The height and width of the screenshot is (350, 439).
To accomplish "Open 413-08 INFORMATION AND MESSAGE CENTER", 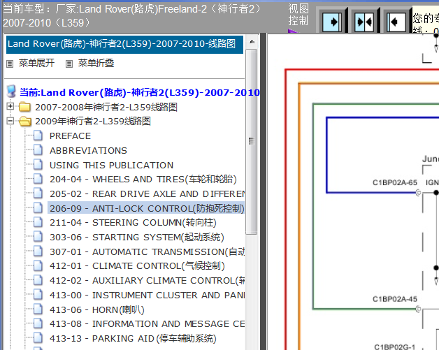I will (147, 324).
